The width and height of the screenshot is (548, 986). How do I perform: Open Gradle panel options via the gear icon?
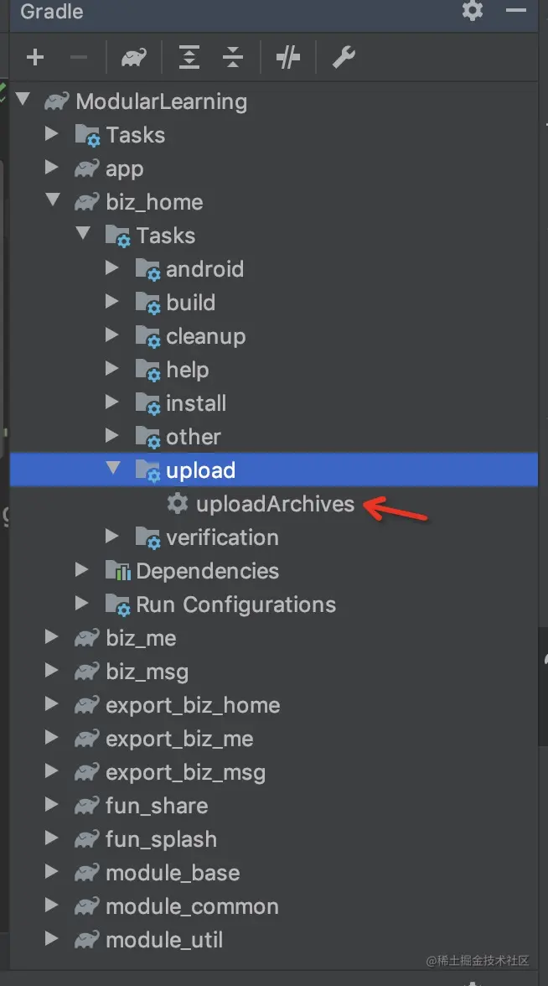click(473, 10)
